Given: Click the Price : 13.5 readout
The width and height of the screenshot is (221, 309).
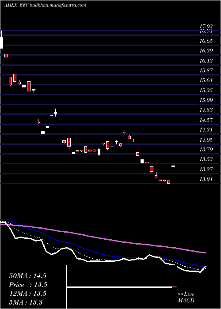Looking at the screenshot, I should 28,285.
